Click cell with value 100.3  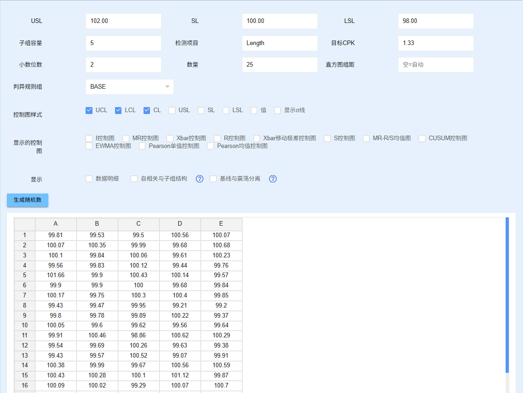[138, 296]
